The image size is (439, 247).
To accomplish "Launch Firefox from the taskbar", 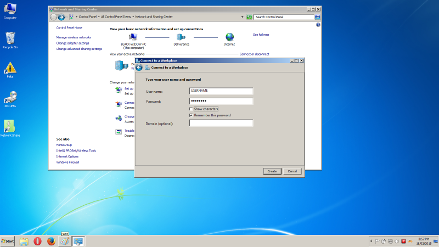I will 51,241.
